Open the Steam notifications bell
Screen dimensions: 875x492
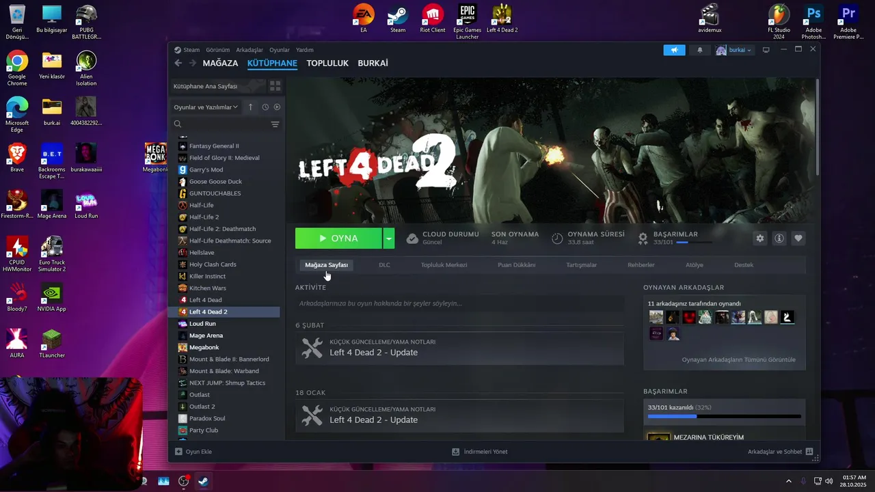(699, 50)
